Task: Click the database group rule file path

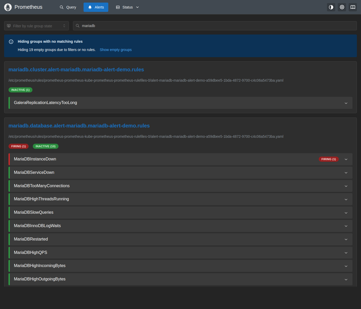Action: 146,136
